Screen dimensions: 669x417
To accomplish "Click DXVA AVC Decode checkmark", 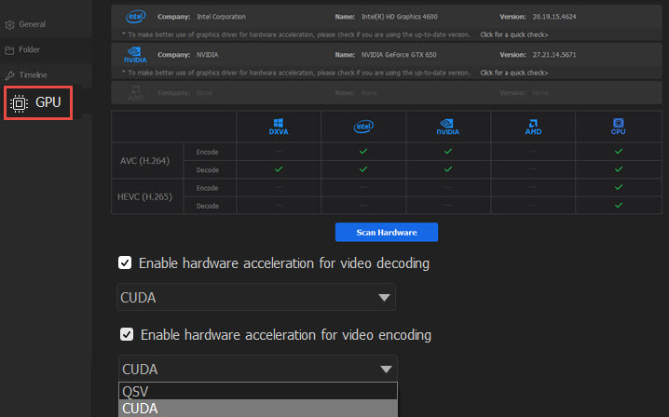I will pos(279,169).
